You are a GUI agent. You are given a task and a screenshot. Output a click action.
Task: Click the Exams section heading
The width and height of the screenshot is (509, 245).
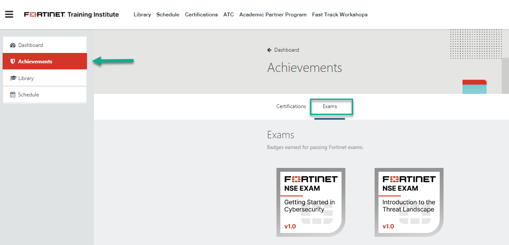(280, 135)
